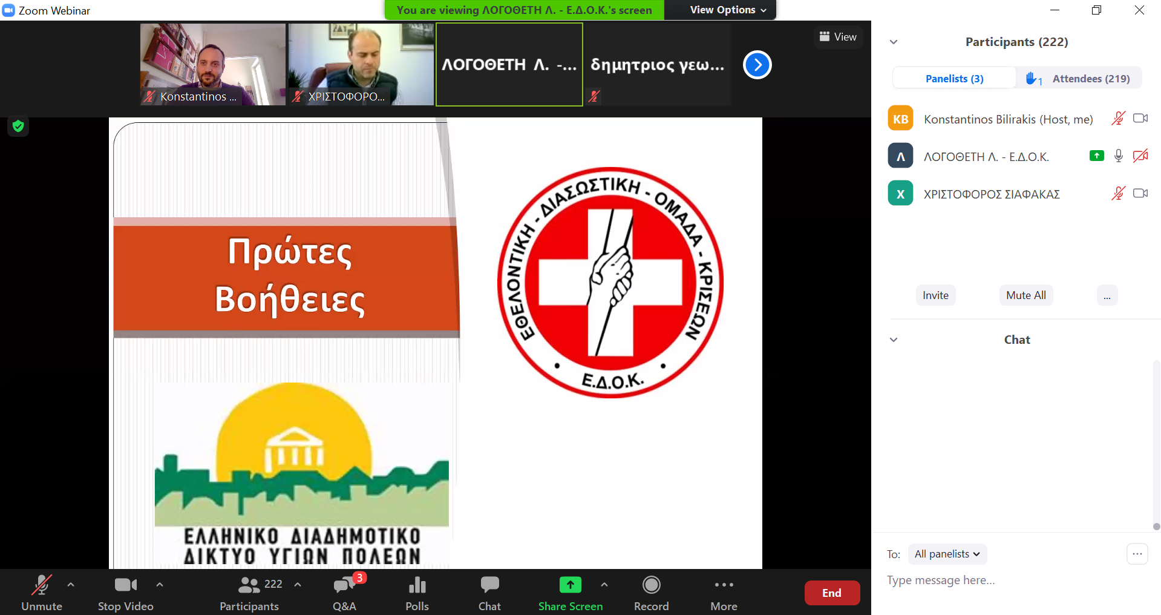Open participants options caret next to 222
The width and height of the screenshot is (1161, 615).
click(x=298, y=585)
